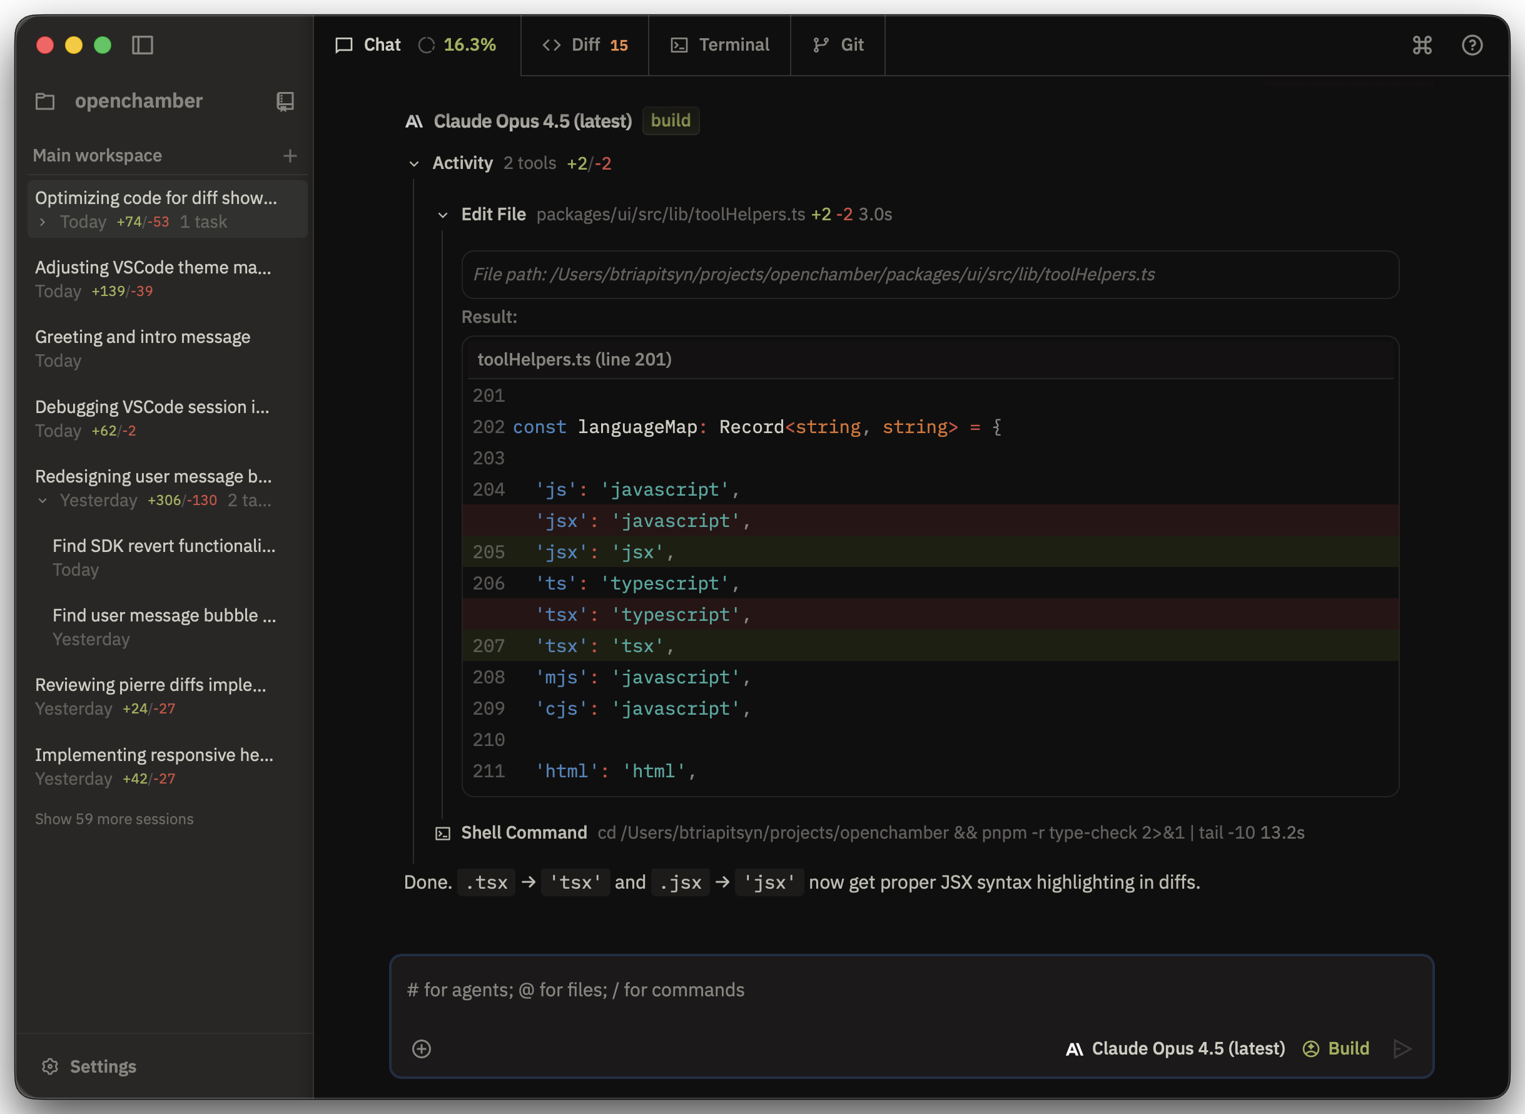Click the added line 207 'tsx': 'tsx'

(930, 645)
